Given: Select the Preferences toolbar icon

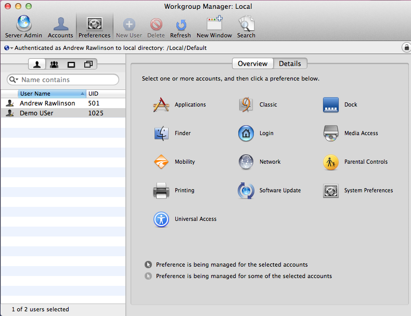Looking at the screenshot, I should pos(94,27).
